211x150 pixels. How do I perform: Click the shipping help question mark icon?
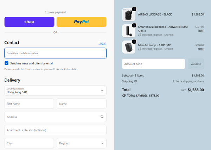[136, 81]
